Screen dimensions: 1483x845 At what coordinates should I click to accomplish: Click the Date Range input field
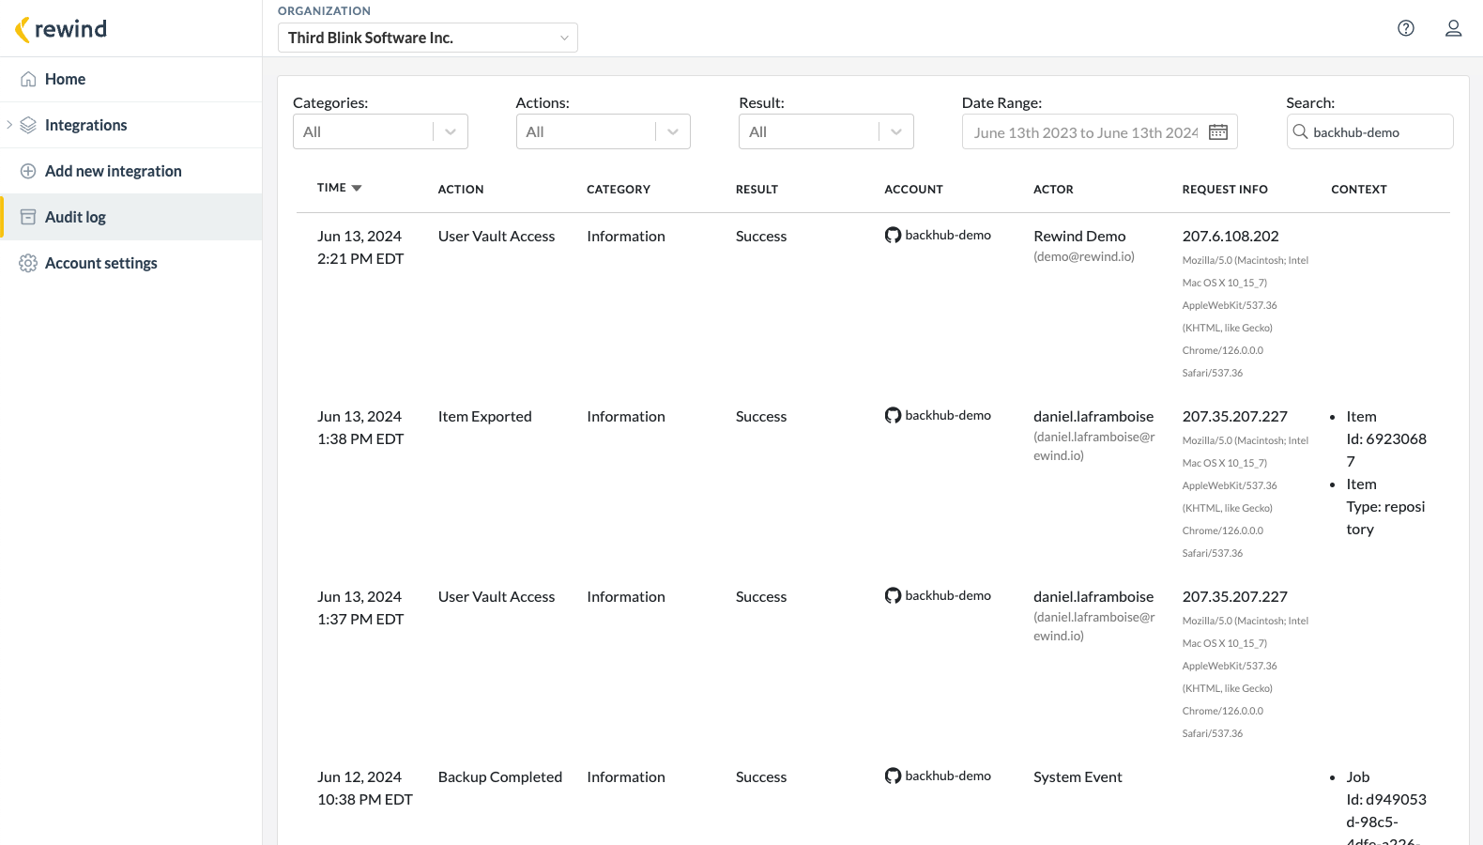click(1100, 131)
